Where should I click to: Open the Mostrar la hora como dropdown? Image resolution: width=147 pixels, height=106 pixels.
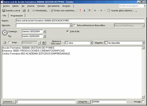(x=91, y=43)
